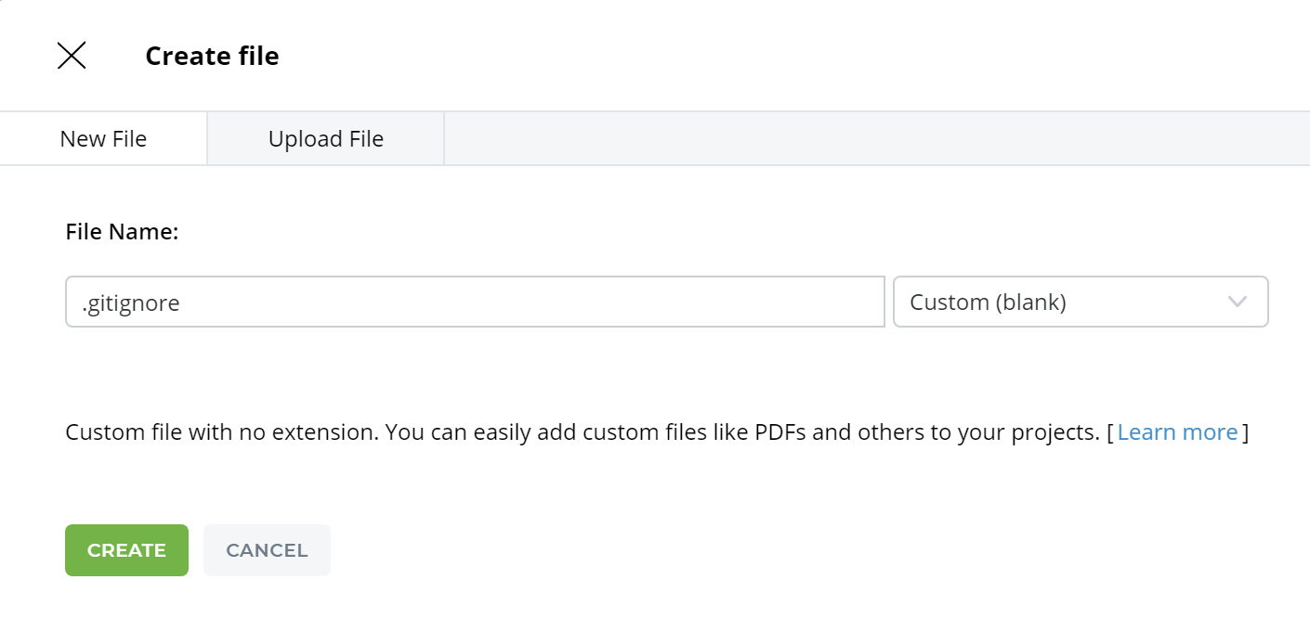The height and width of the screenshot is (631, 1310).
Task: Place cursor in blank area of name field
Action: (x=530, y=302)
